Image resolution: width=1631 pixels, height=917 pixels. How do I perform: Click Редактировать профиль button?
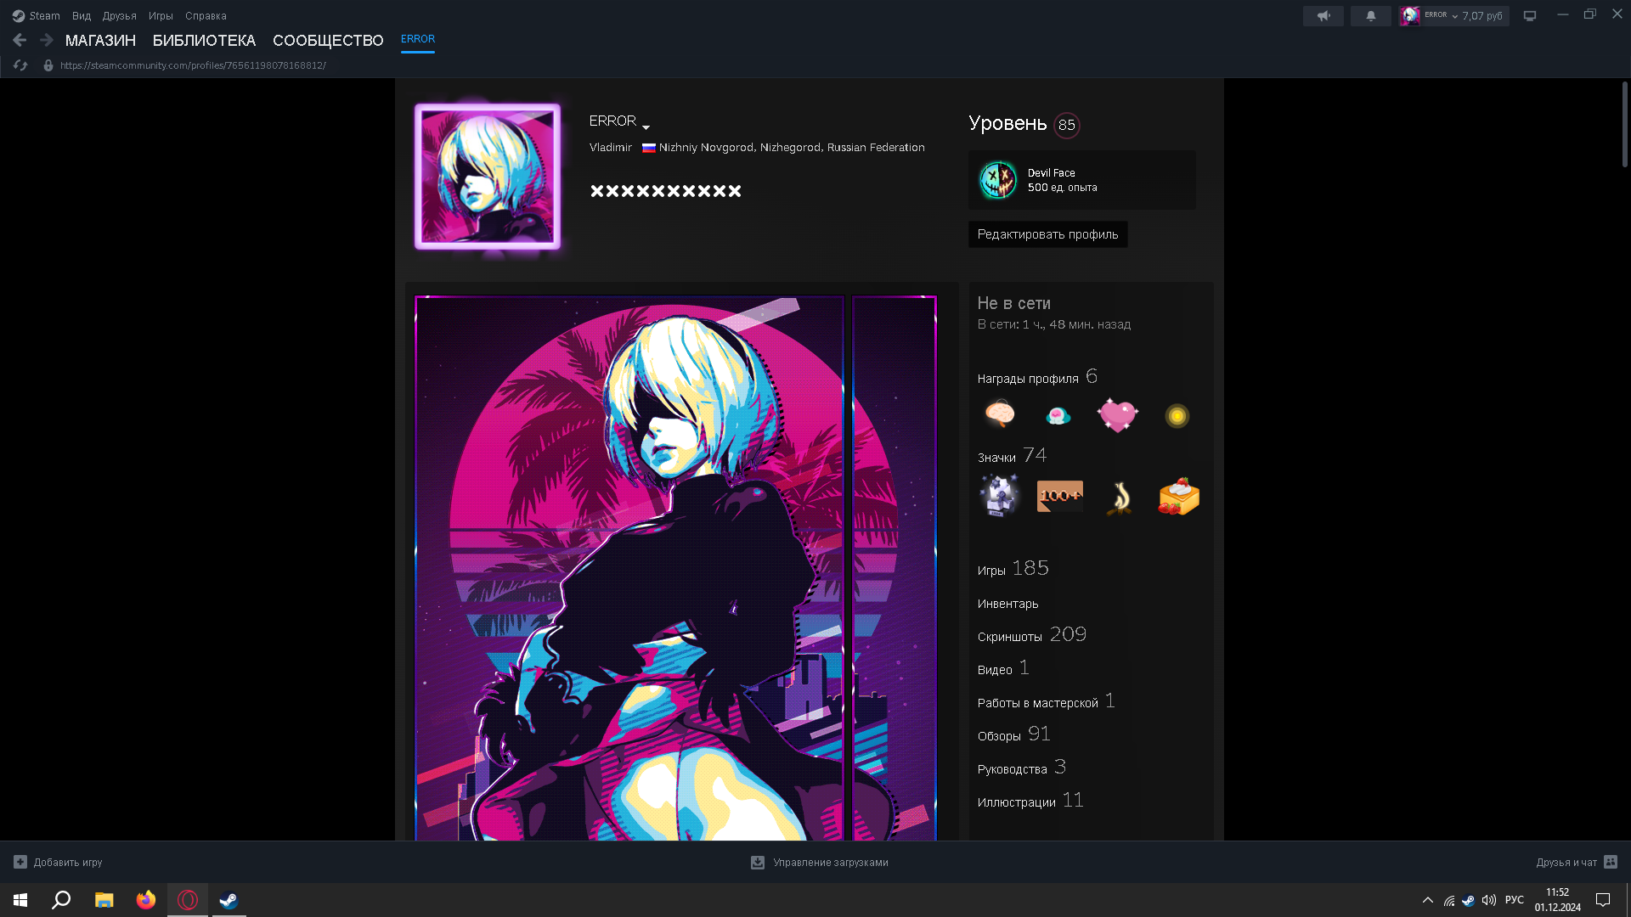[1047, 234]
